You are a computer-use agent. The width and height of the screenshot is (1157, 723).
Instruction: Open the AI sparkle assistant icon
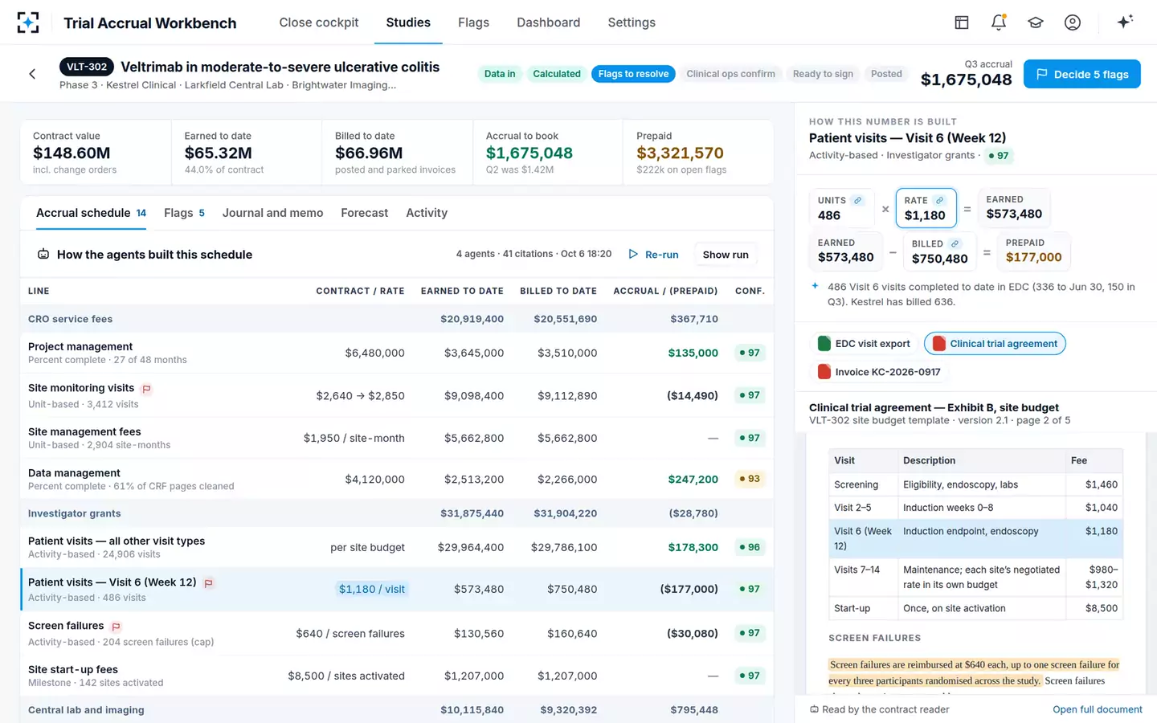pyautogui.click(x=1125, y=22)
